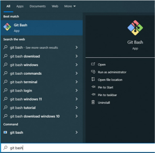This screenshot has width=155, height=153.
Task: Click the large Git Bash logo icon
Action: tap(135, 28)
